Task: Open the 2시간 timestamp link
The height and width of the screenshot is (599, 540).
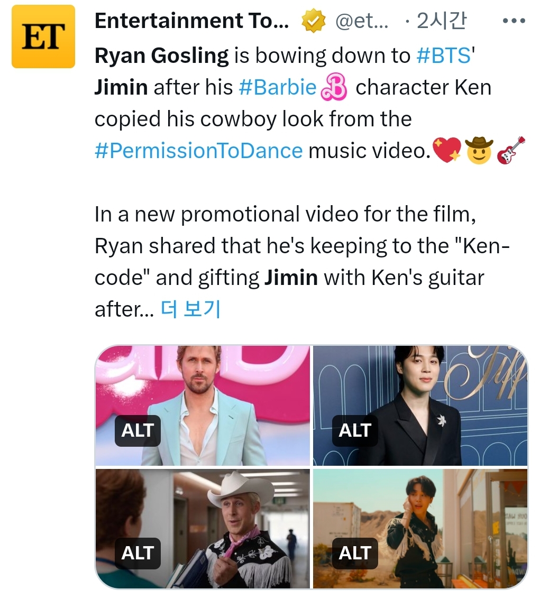Action: coord(442,21)
